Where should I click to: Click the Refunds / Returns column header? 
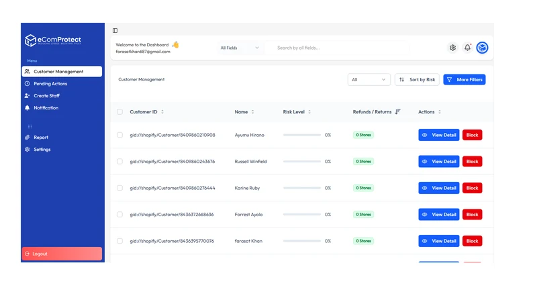tap(373, 112)
